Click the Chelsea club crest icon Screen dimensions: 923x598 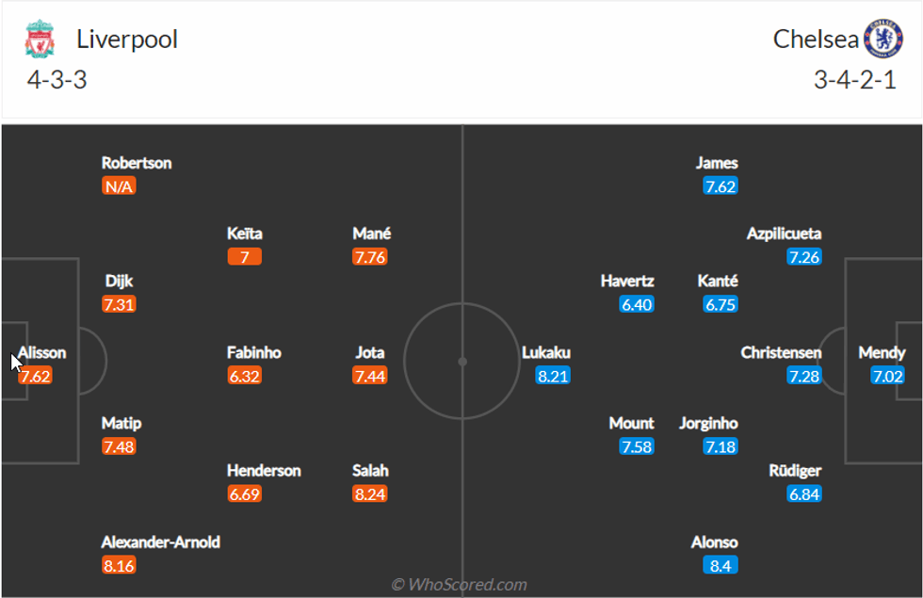pos(883,39)
